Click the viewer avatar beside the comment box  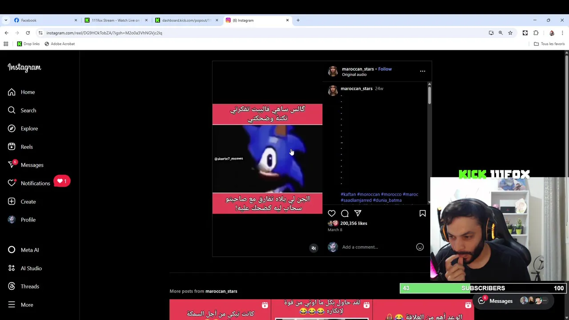pyautogui.click(x=333, y=247)
